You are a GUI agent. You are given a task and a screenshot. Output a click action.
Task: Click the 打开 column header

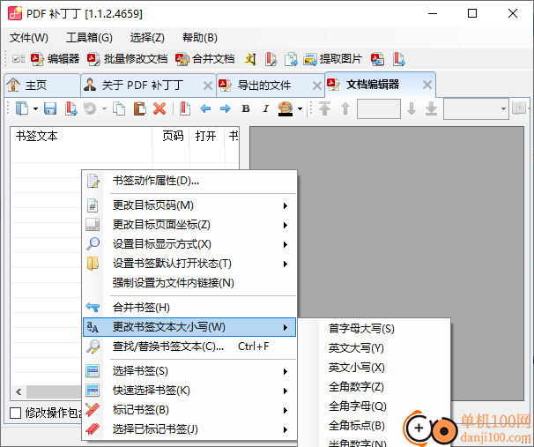[207, 137]
